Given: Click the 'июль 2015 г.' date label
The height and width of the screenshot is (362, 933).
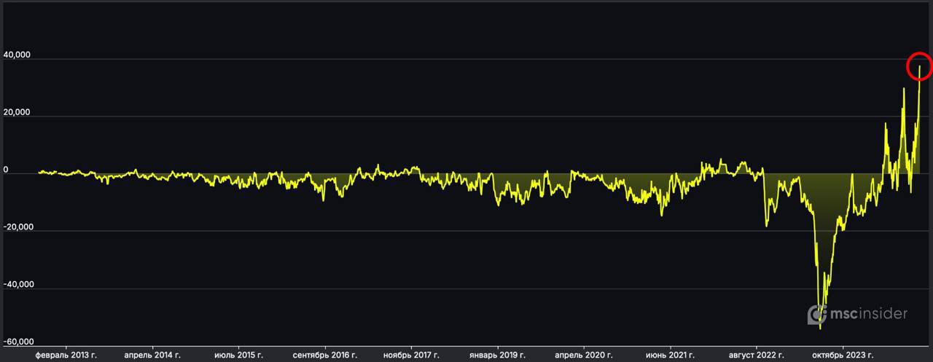Looking at the screenshot, I should [239, 355].
